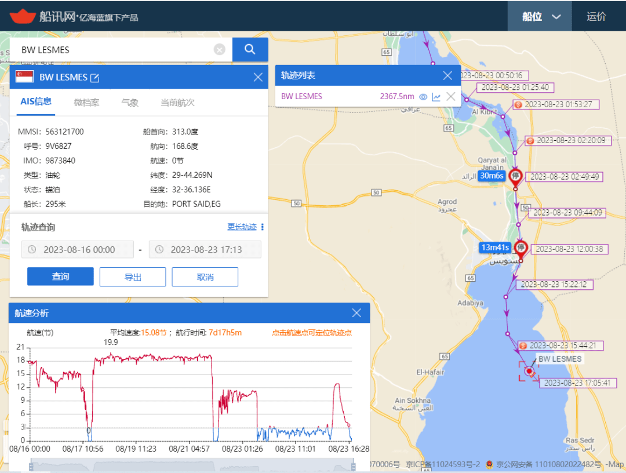Clear the BW LESMES search text
This screenshot has width=626, height=473.
[220, 50]
